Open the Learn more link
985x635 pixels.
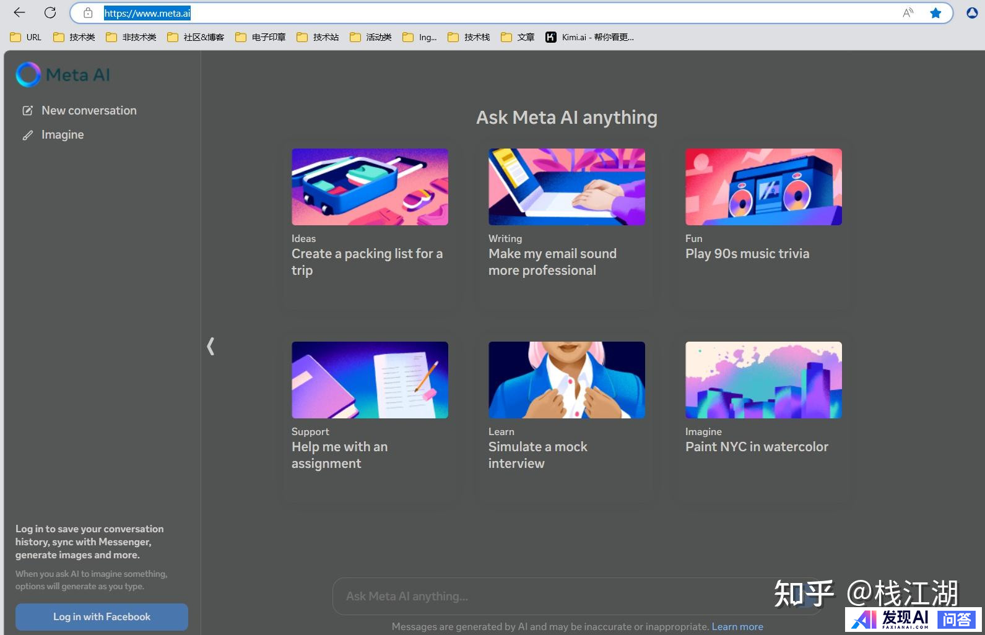(737, 626)
